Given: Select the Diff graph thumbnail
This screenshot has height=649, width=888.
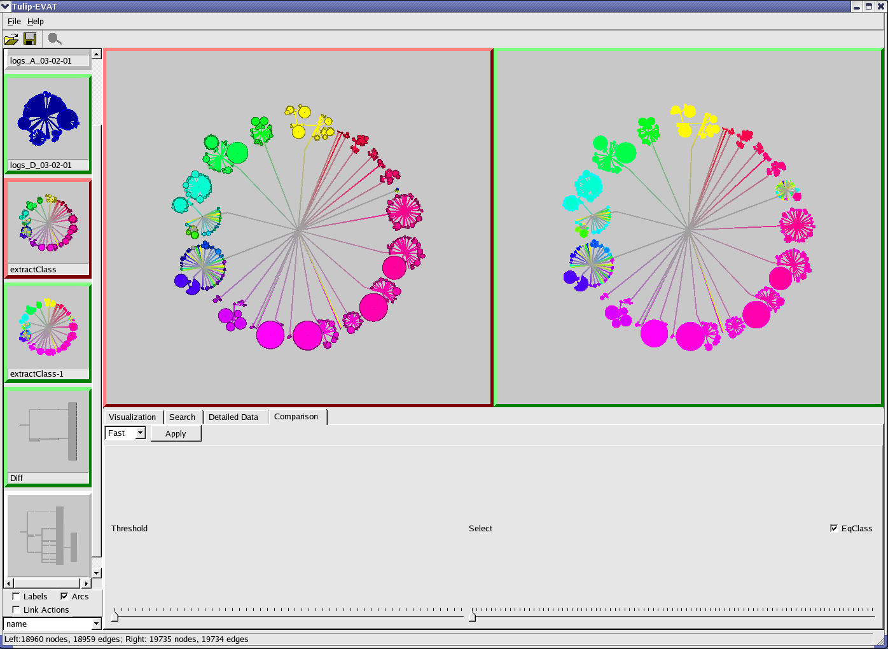Looking at the screenshot, I should tap(48, 433).
